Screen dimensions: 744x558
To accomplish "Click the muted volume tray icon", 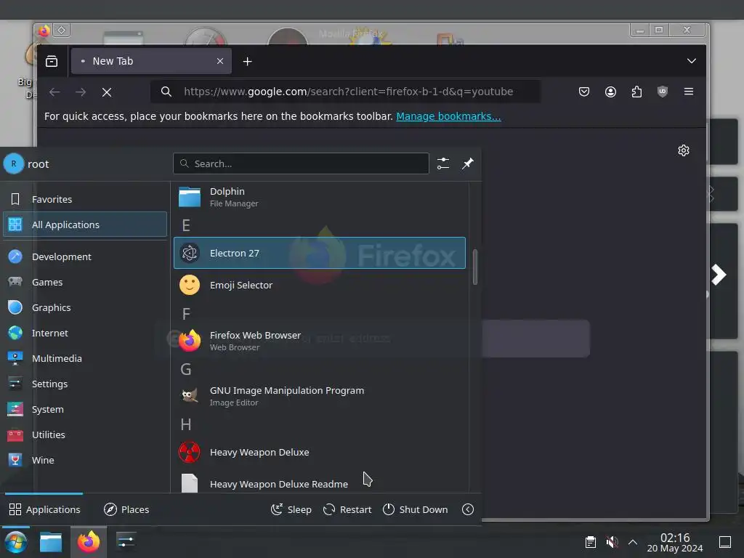I will (x=612, y=542).
